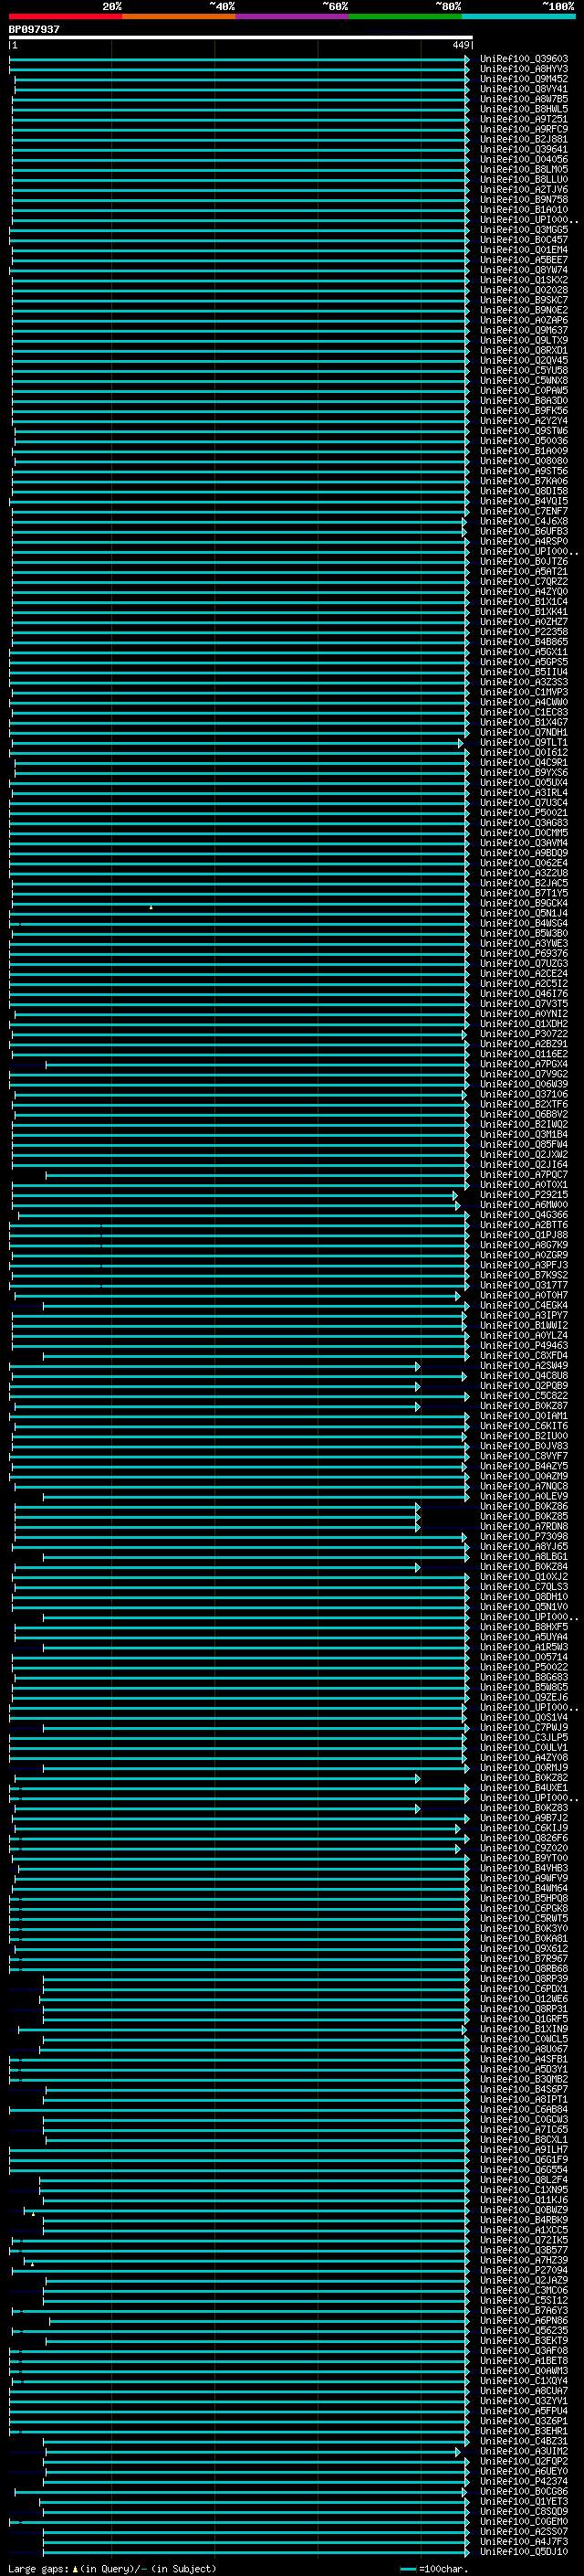Open hit UniRef100_P50022

pos(524,1667)
